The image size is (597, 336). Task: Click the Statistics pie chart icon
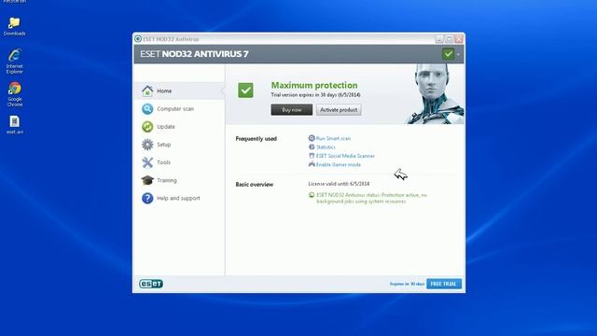312,147
